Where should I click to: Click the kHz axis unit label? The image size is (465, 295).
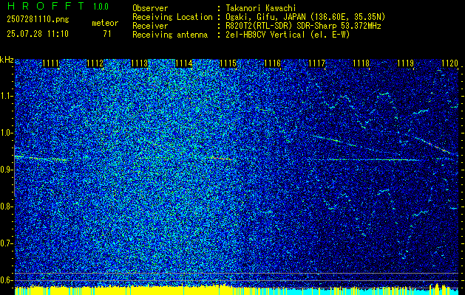tap(7, 60)
